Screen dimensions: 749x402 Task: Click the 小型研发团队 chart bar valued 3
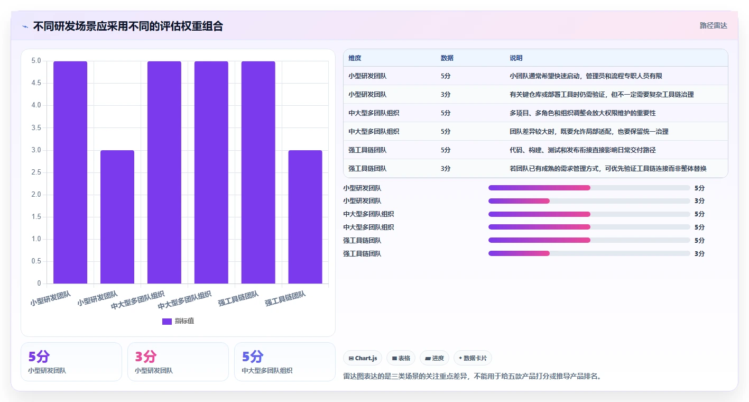click(x=117, y=217)
